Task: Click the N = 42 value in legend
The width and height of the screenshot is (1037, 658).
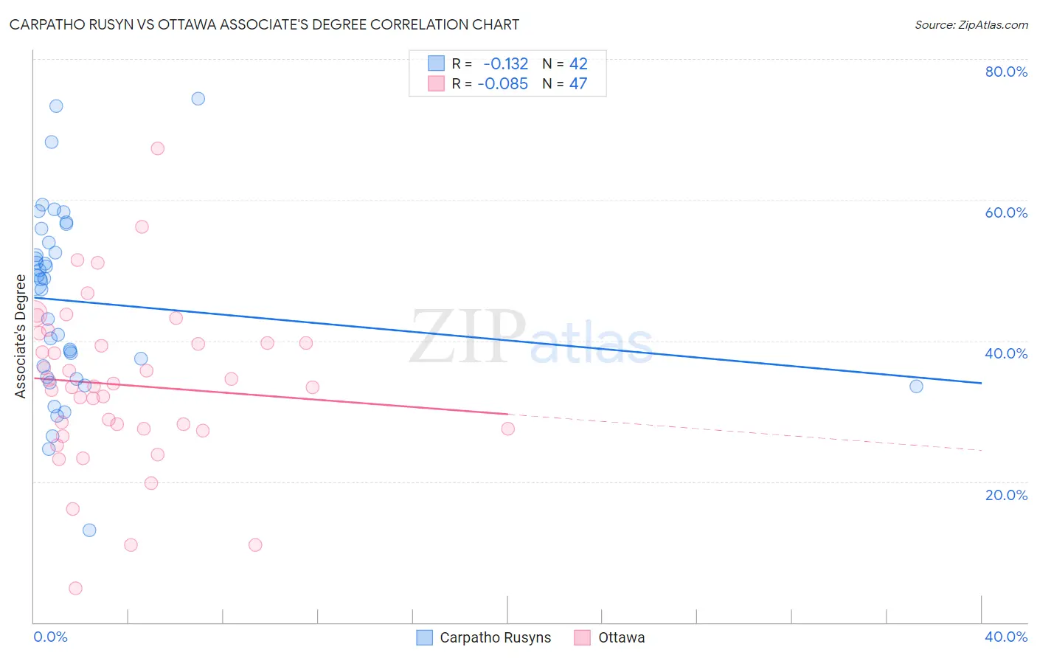Action: click(565, 63)
